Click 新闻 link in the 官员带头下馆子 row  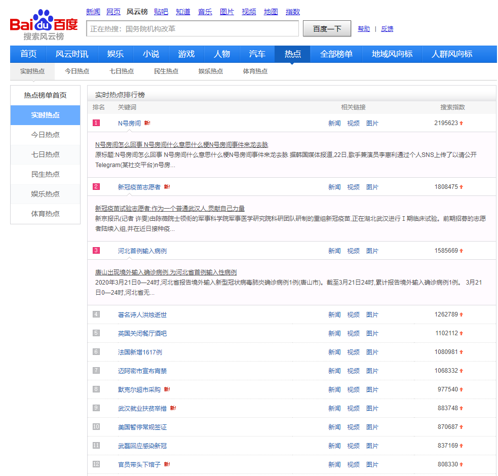click(x=334, y=464)
